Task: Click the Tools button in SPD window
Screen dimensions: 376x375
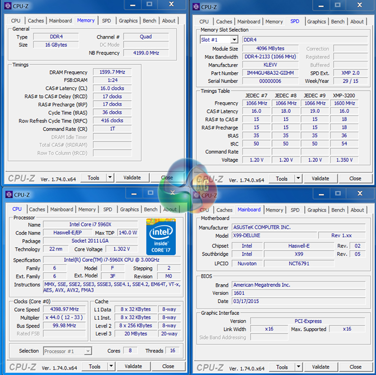Action: coord(282,178)
